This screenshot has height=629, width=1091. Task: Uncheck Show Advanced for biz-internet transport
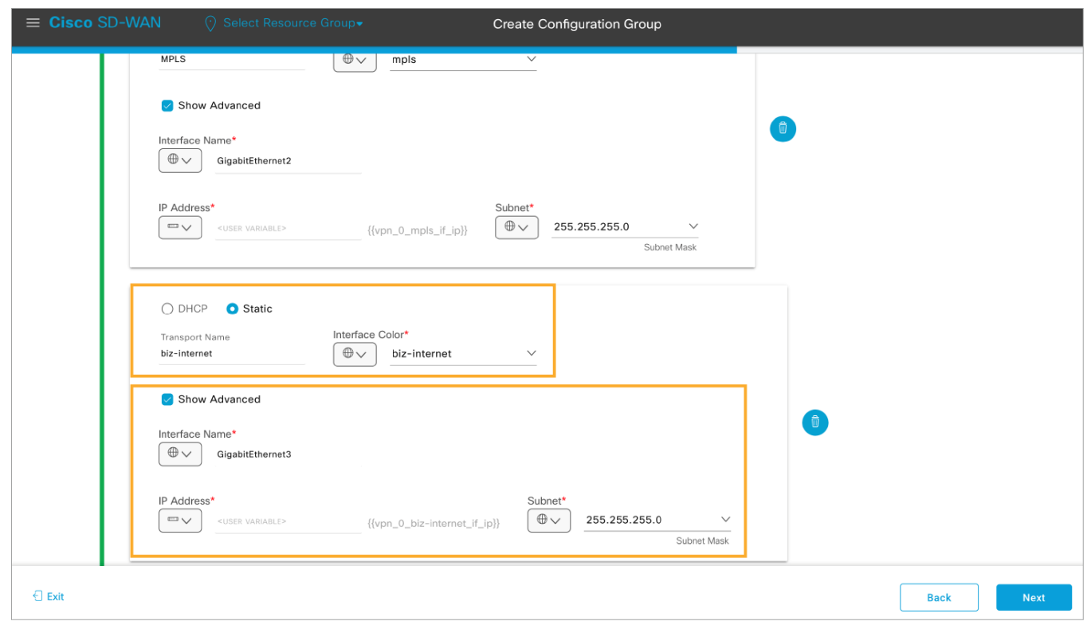167,399
